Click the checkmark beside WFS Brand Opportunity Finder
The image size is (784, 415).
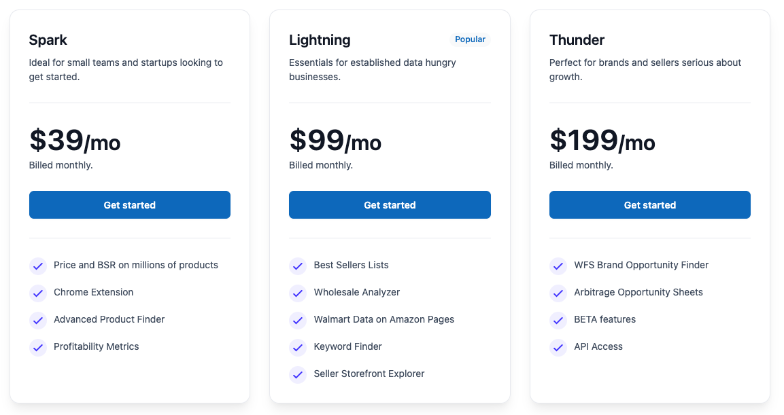click(558, 266)
